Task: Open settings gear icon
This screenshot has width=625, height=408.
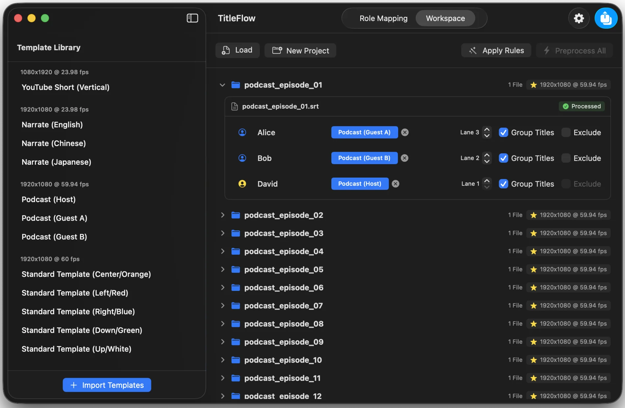Action: tap(579, 18)
